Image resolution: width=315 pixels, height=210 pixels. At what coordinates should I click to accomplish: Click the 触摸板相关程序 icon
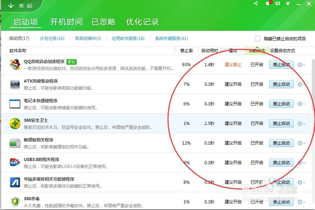pyautogui.click(x=15, y=143)
